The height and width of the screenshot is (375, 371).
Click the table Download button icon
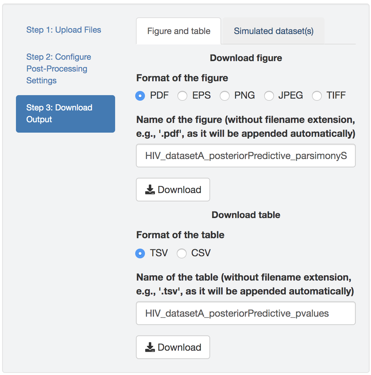point(150,347)
